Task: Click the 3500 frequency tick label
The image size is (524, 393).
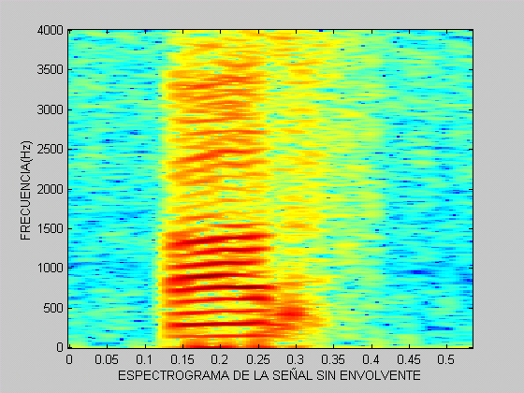Action: tap(51, 70)
